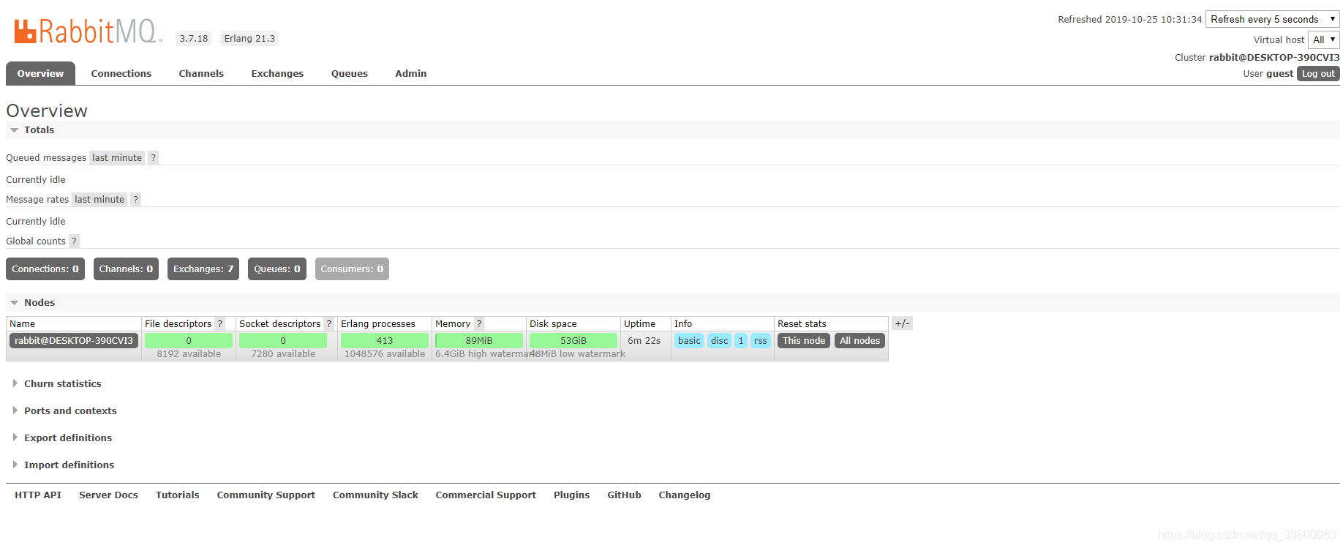Click the Refreshed timestamp text
Screen dimensions: 1343x548
pyautogui.click(x=1129, y=20)
